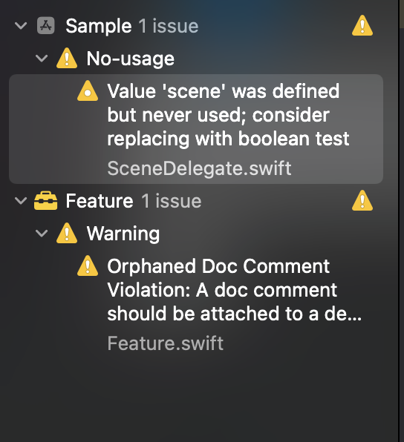Select the Orphaned Doc Comment Violation issue
This screenshot has height=442, width=404.
[196, 304]
